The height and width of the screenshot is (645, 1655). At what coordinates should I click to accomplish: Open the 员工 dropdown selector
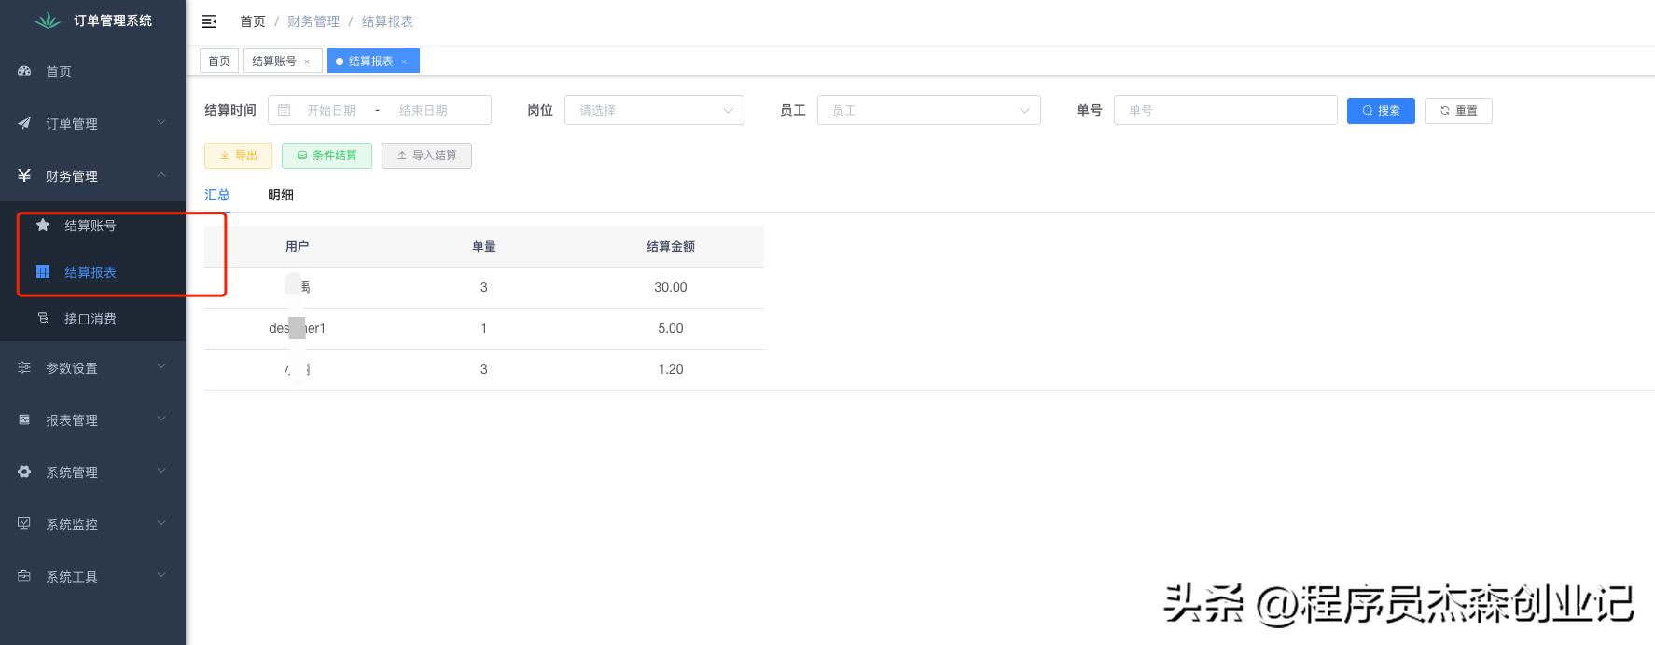(x=928, y=110)
